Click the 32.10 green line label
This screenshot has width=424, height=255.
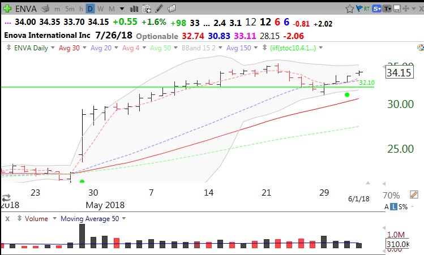[367, 83]
